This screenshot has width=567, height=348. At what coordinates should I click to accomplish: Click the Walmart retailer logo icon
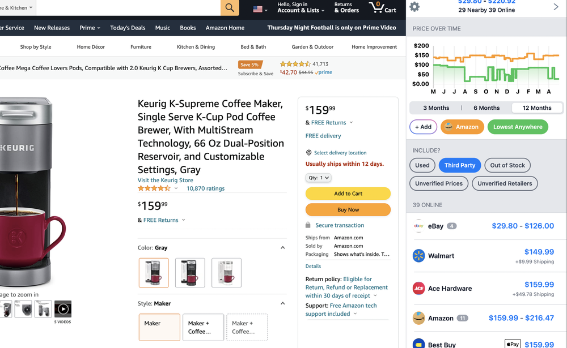click(418, 256)
